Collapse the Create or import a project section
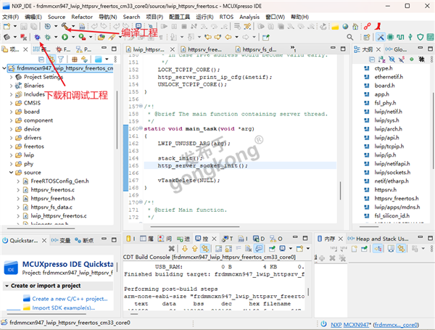Image resolution: width=435 pixels, height=330 pixels. pos(7,286)
